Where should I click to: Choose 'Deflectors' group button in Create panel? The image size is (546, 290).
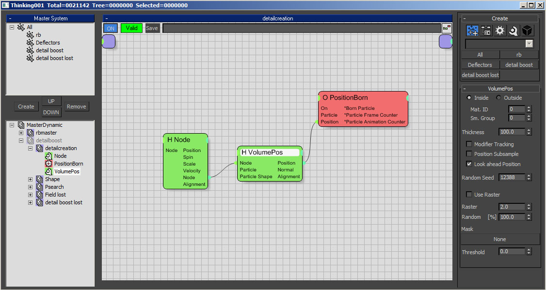(x=480, y=65)
